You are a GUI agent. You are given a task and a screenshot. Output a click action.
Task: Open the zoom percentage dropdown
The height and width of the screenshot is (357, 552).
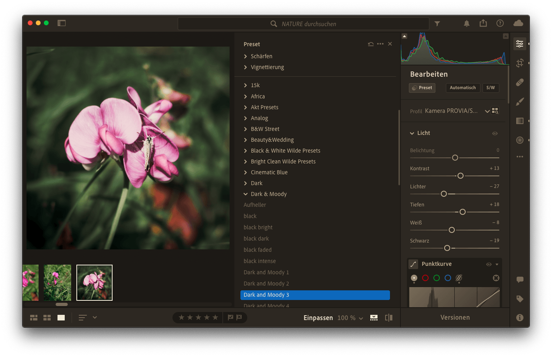350,318
